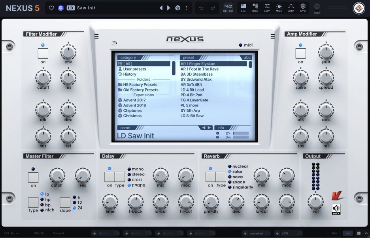Toggle the N2 RETRO view button
Screen dimensions: 370x238
[228, 8]
